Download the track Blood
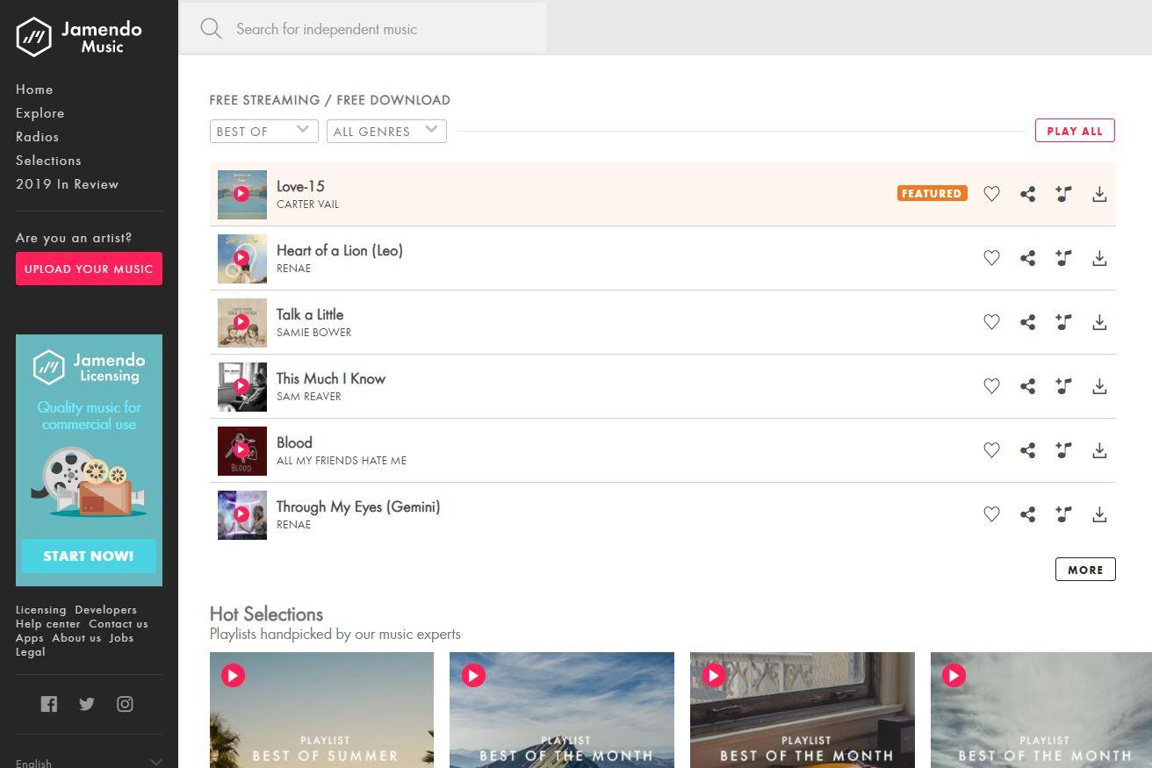 pos(1099,450)
